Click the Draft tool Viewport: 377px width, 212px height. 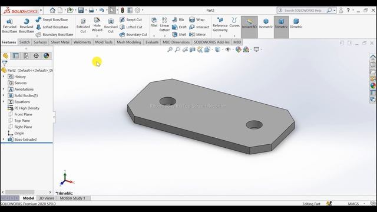[179, 27]
